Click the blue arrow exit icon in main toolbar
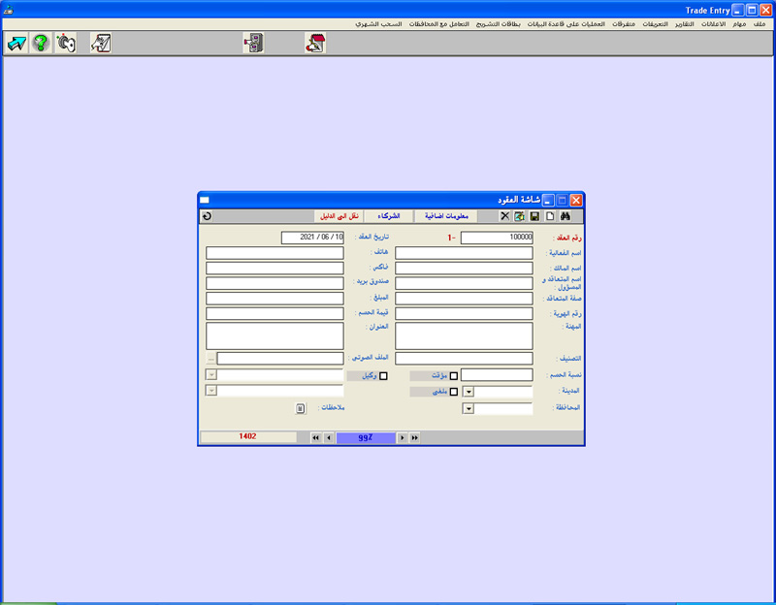The image size is (776, 605). (x=16, y=43)
